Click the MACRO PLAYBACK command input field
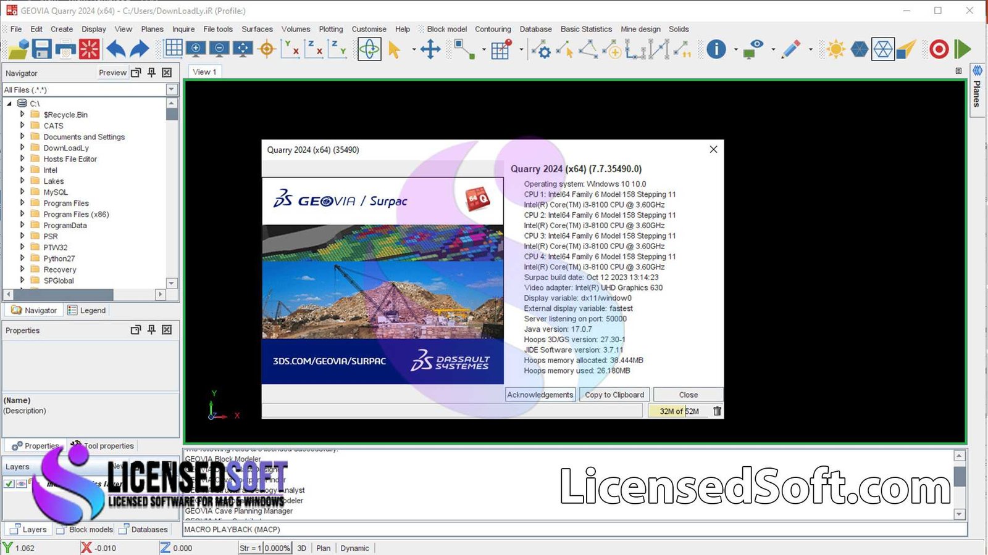988x555 pixels. click(575, 529)
